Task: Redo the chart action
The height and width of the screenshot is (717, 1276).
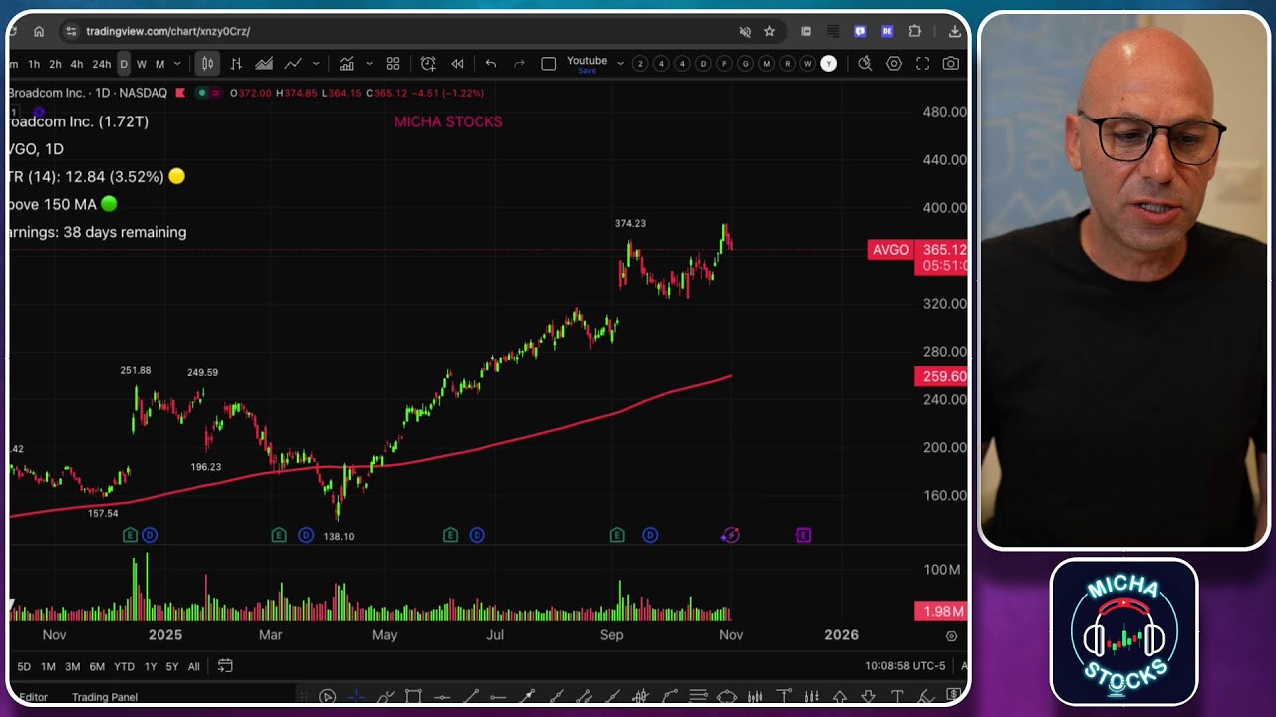Action: (519, 64)
